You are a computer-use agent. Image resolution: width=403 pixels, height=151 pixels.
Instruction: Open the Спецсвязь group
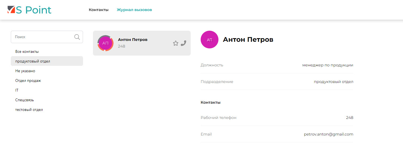pyautogui.click(x=24, y=100)
